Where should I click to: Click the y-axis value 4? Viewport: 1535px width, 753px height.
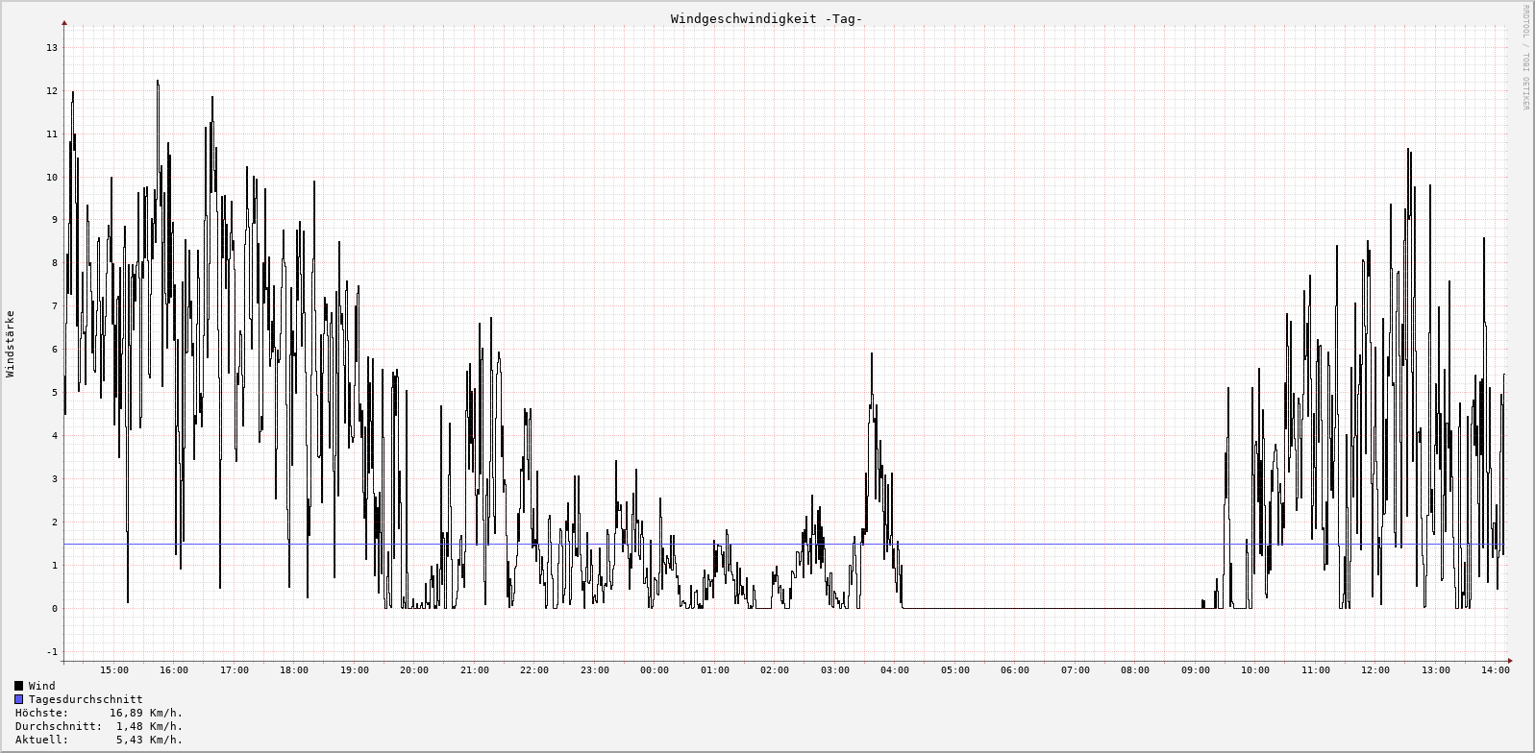coord(55,436)
